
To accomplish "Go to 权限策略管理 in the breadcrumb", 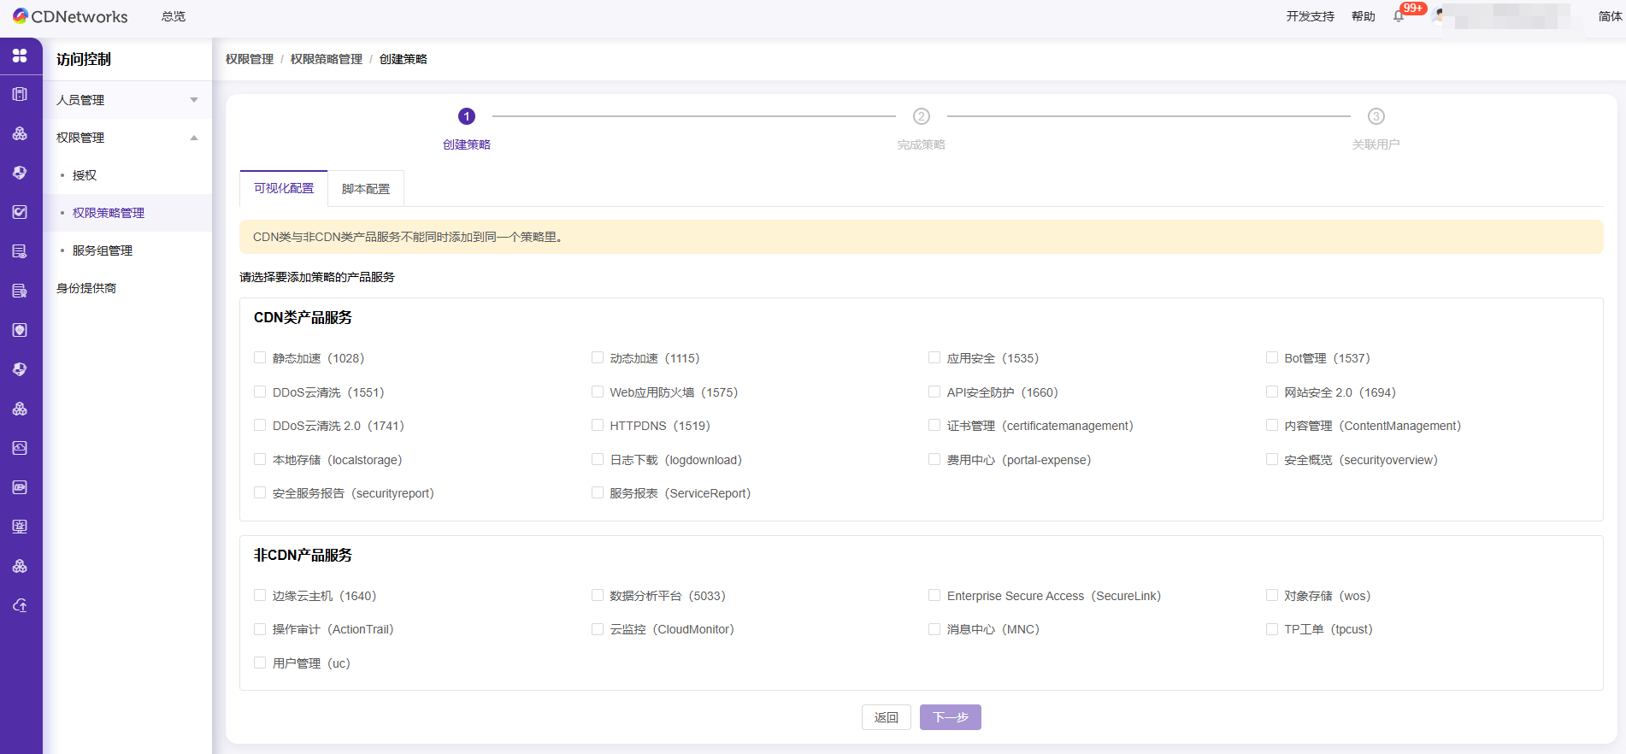I will coord(326,59).
